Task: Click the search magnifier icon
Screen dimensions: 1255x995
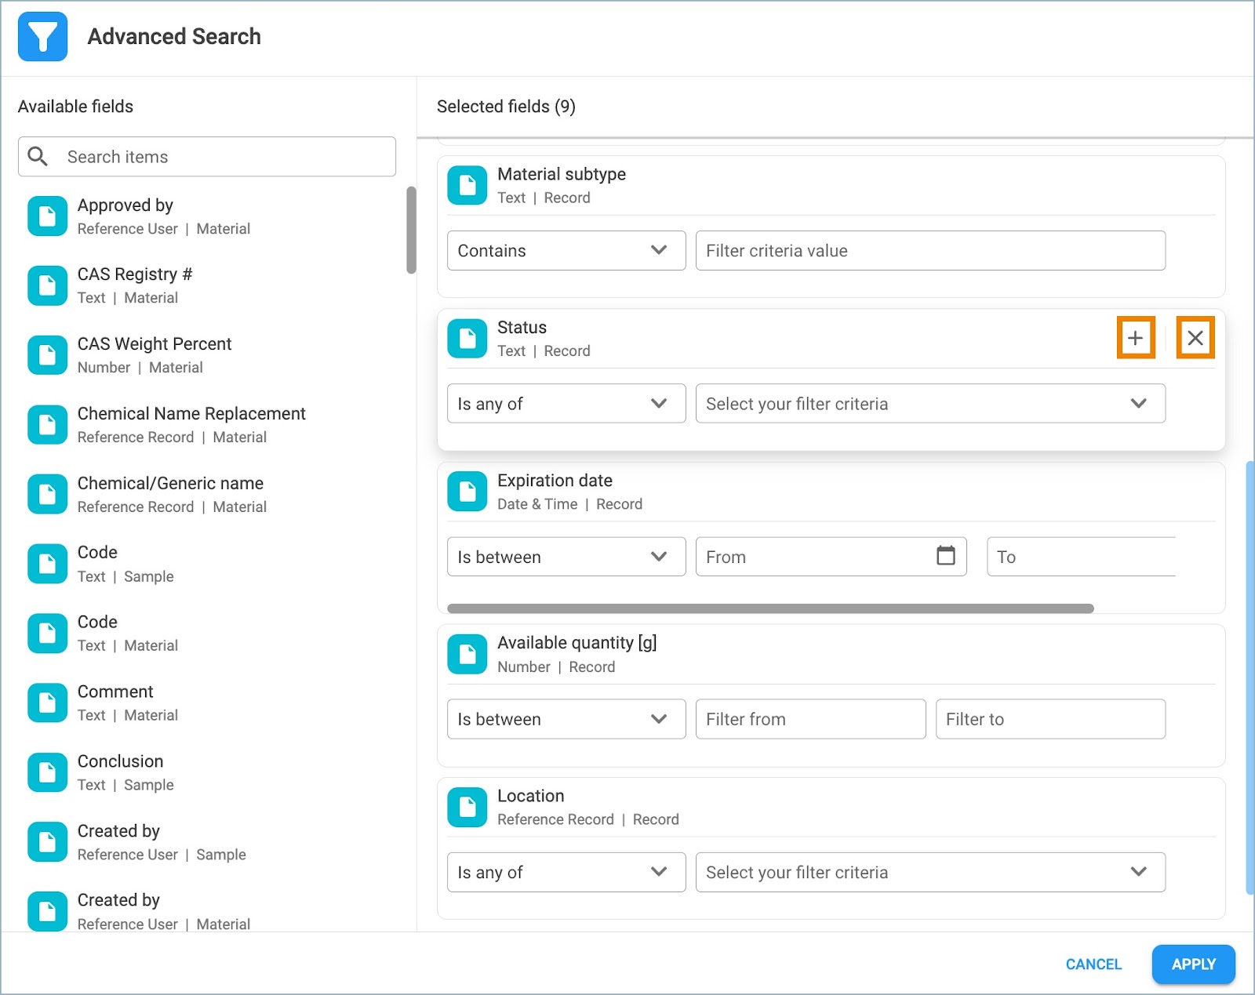Action: pyautogui.click(x=38, y=157)
